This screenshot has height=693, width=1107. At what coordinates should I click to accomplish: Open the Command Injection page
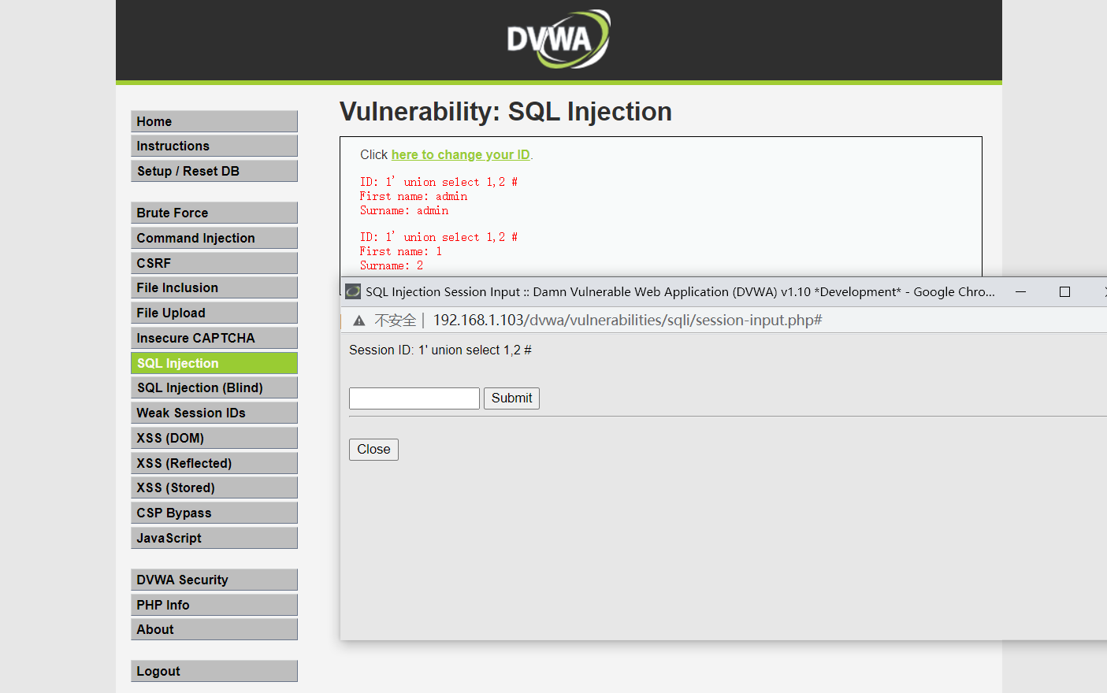(214, 238)
